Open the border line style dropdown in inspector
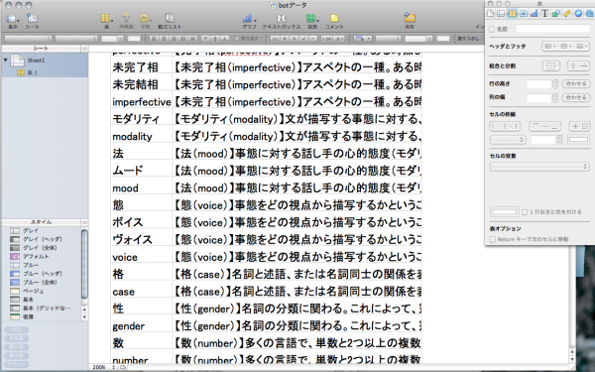This screenshot has height=372, width=595. click(x=508, y=140)
